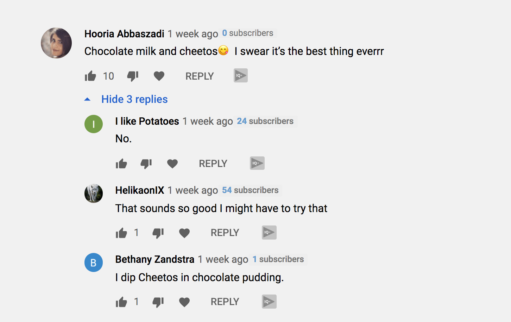Reply to HelikaonIX's comment

(x=225, y=233)
